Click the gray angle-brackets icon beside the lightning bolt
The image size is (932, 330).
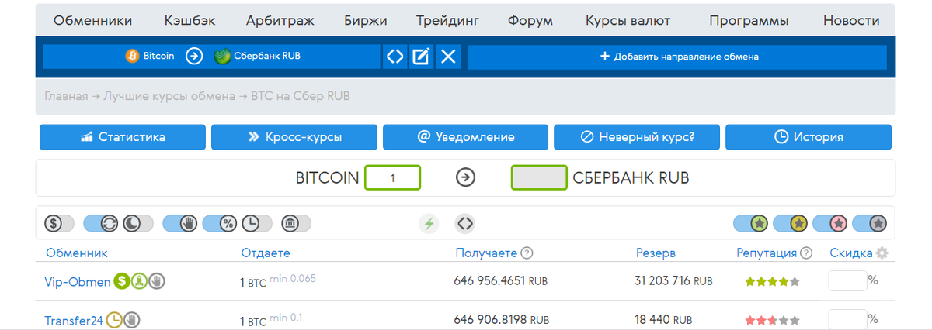click(x=465, y=224)
